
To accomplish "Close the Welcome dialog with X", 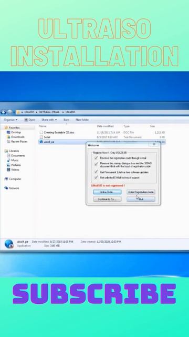I will coord(154,144).
